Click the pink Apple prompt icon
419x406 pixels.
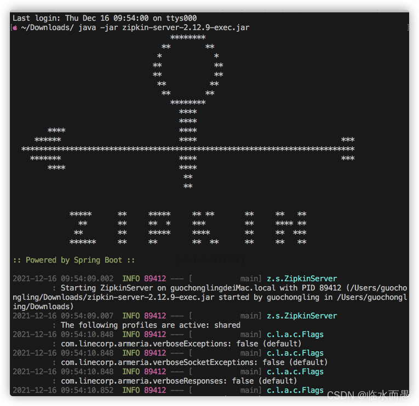15,28
